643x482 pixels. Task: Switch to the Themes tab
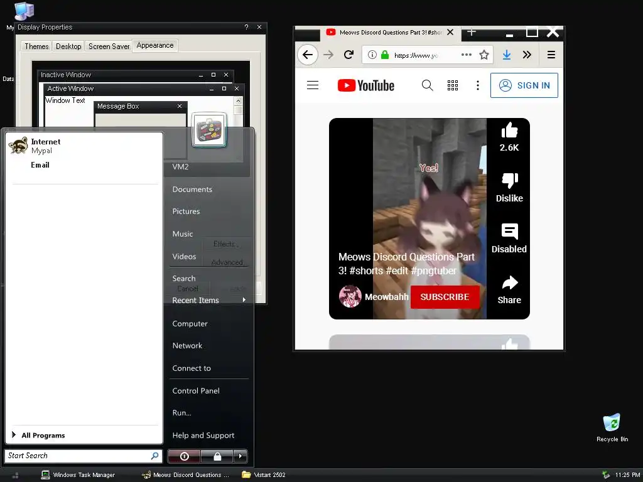pyautogui.click(x=36, y=46)
